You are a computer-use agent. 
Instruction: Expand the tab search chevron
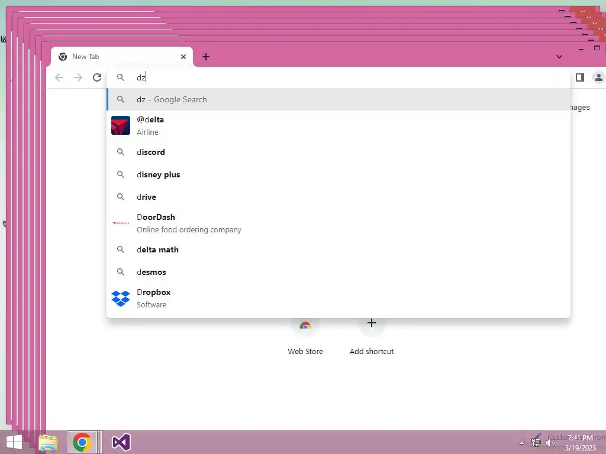(559, 57)
